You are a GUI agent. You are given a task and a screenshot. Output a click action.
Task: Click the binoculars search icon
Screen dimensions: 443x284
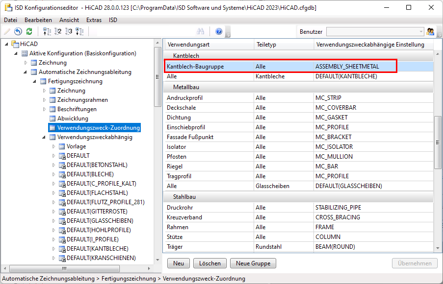(200, 32)
